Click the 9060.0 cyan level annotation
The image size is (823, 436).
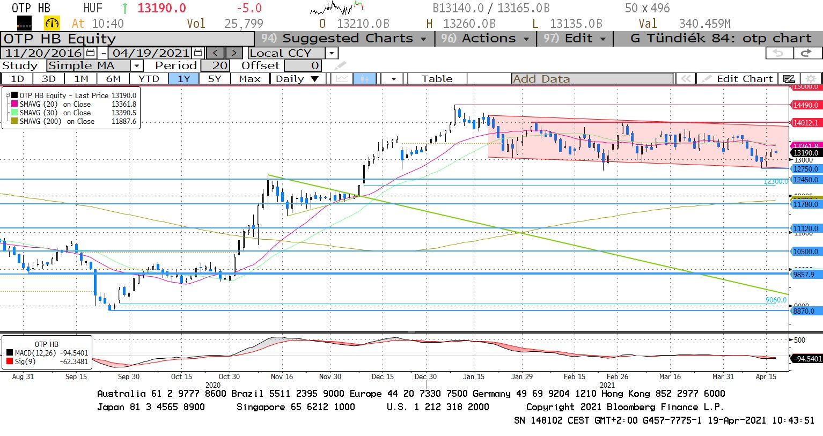pos(776,300)
